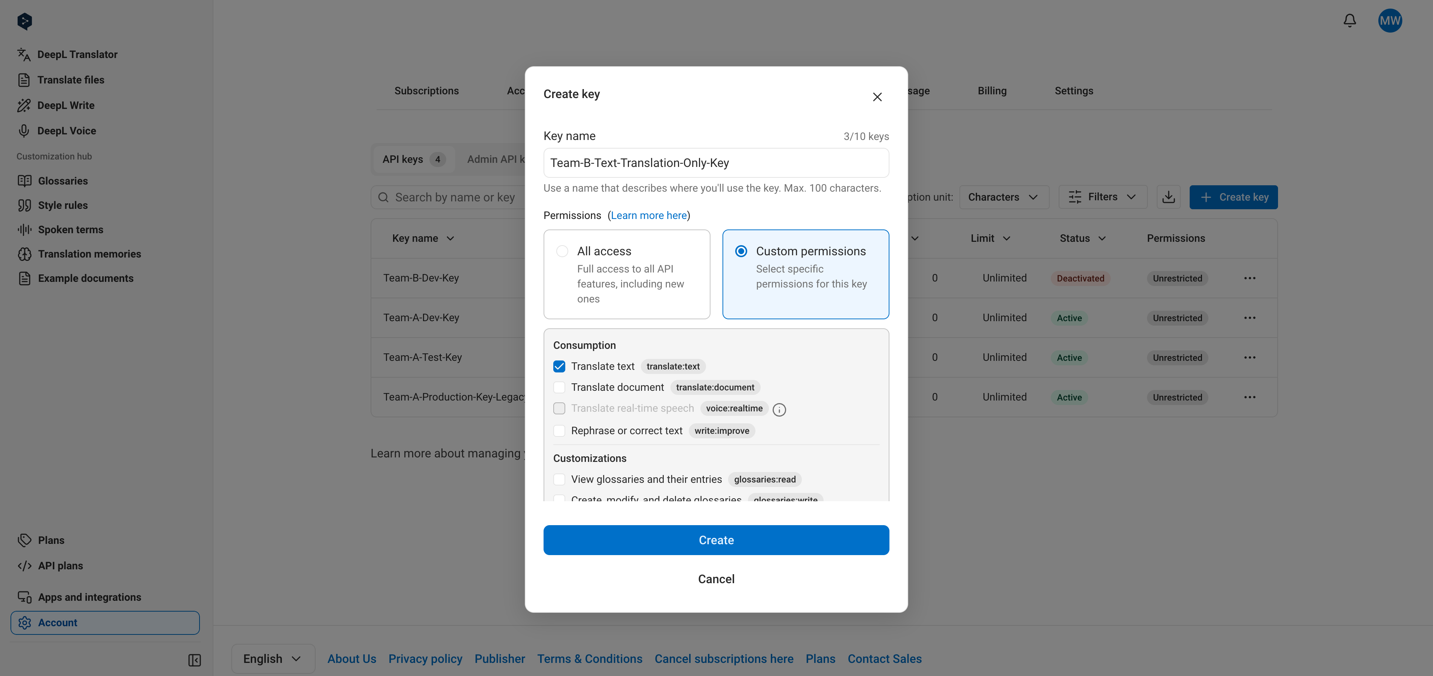Screen dimensions: 1433x676
Task: Open Cancel subscriptions here link
Action: click(723, 659)
